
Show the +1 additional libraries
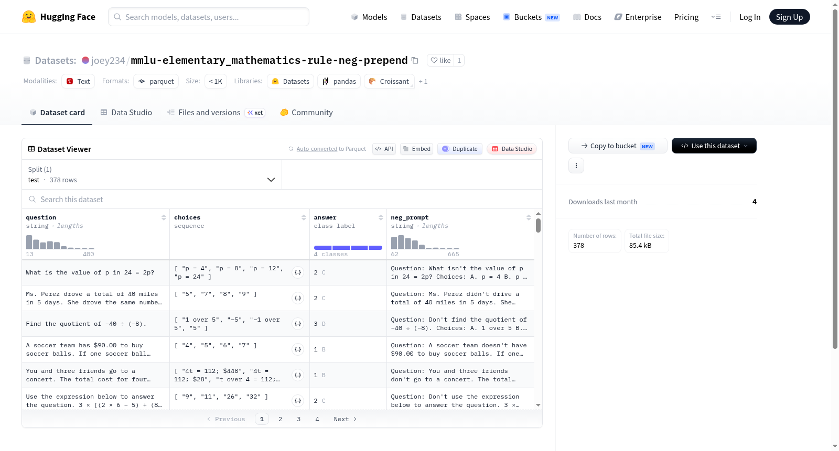(423, 82)
